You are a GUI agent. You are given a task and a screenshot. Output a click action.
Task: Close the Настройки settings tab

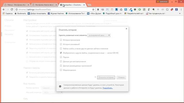click(84, 5)
